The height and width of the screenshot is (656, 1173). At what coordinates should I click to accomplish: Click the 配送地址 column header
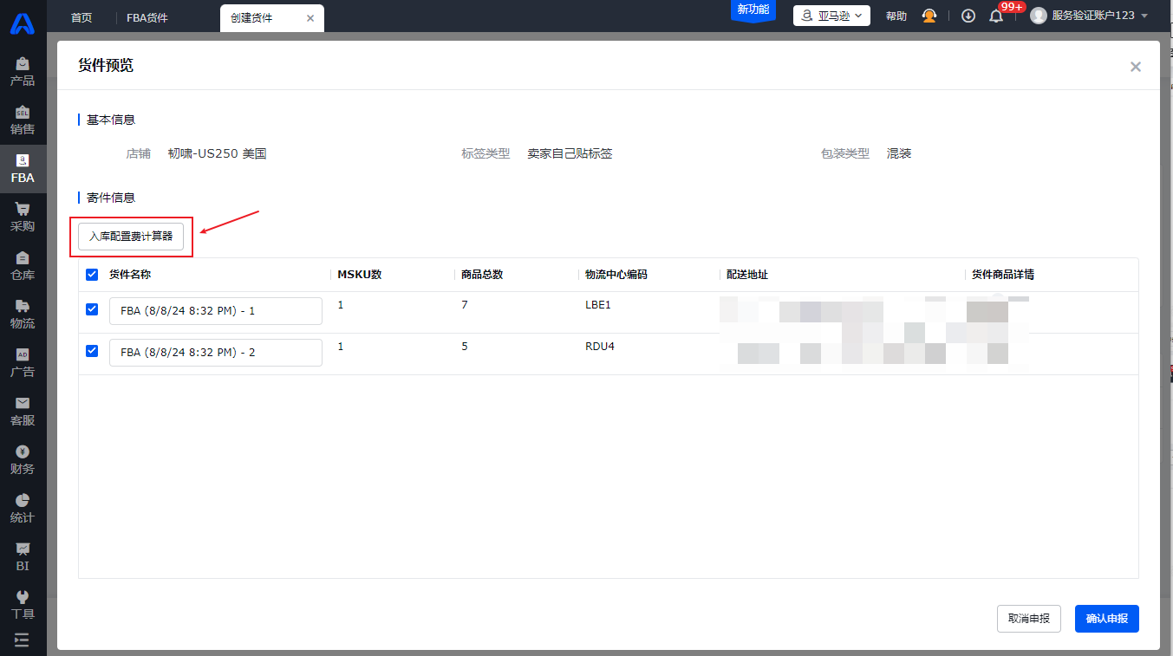pos(747,275)
